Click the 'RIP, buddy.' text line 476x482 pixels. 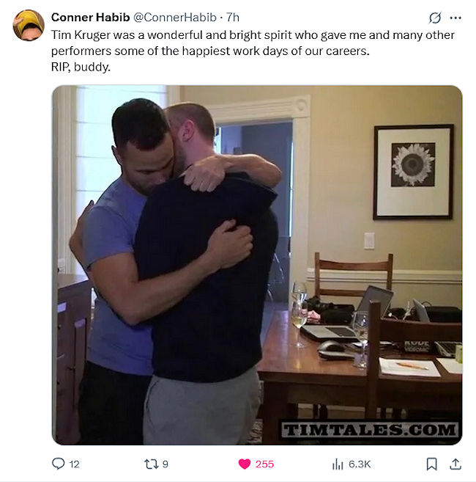pos(81,67)
